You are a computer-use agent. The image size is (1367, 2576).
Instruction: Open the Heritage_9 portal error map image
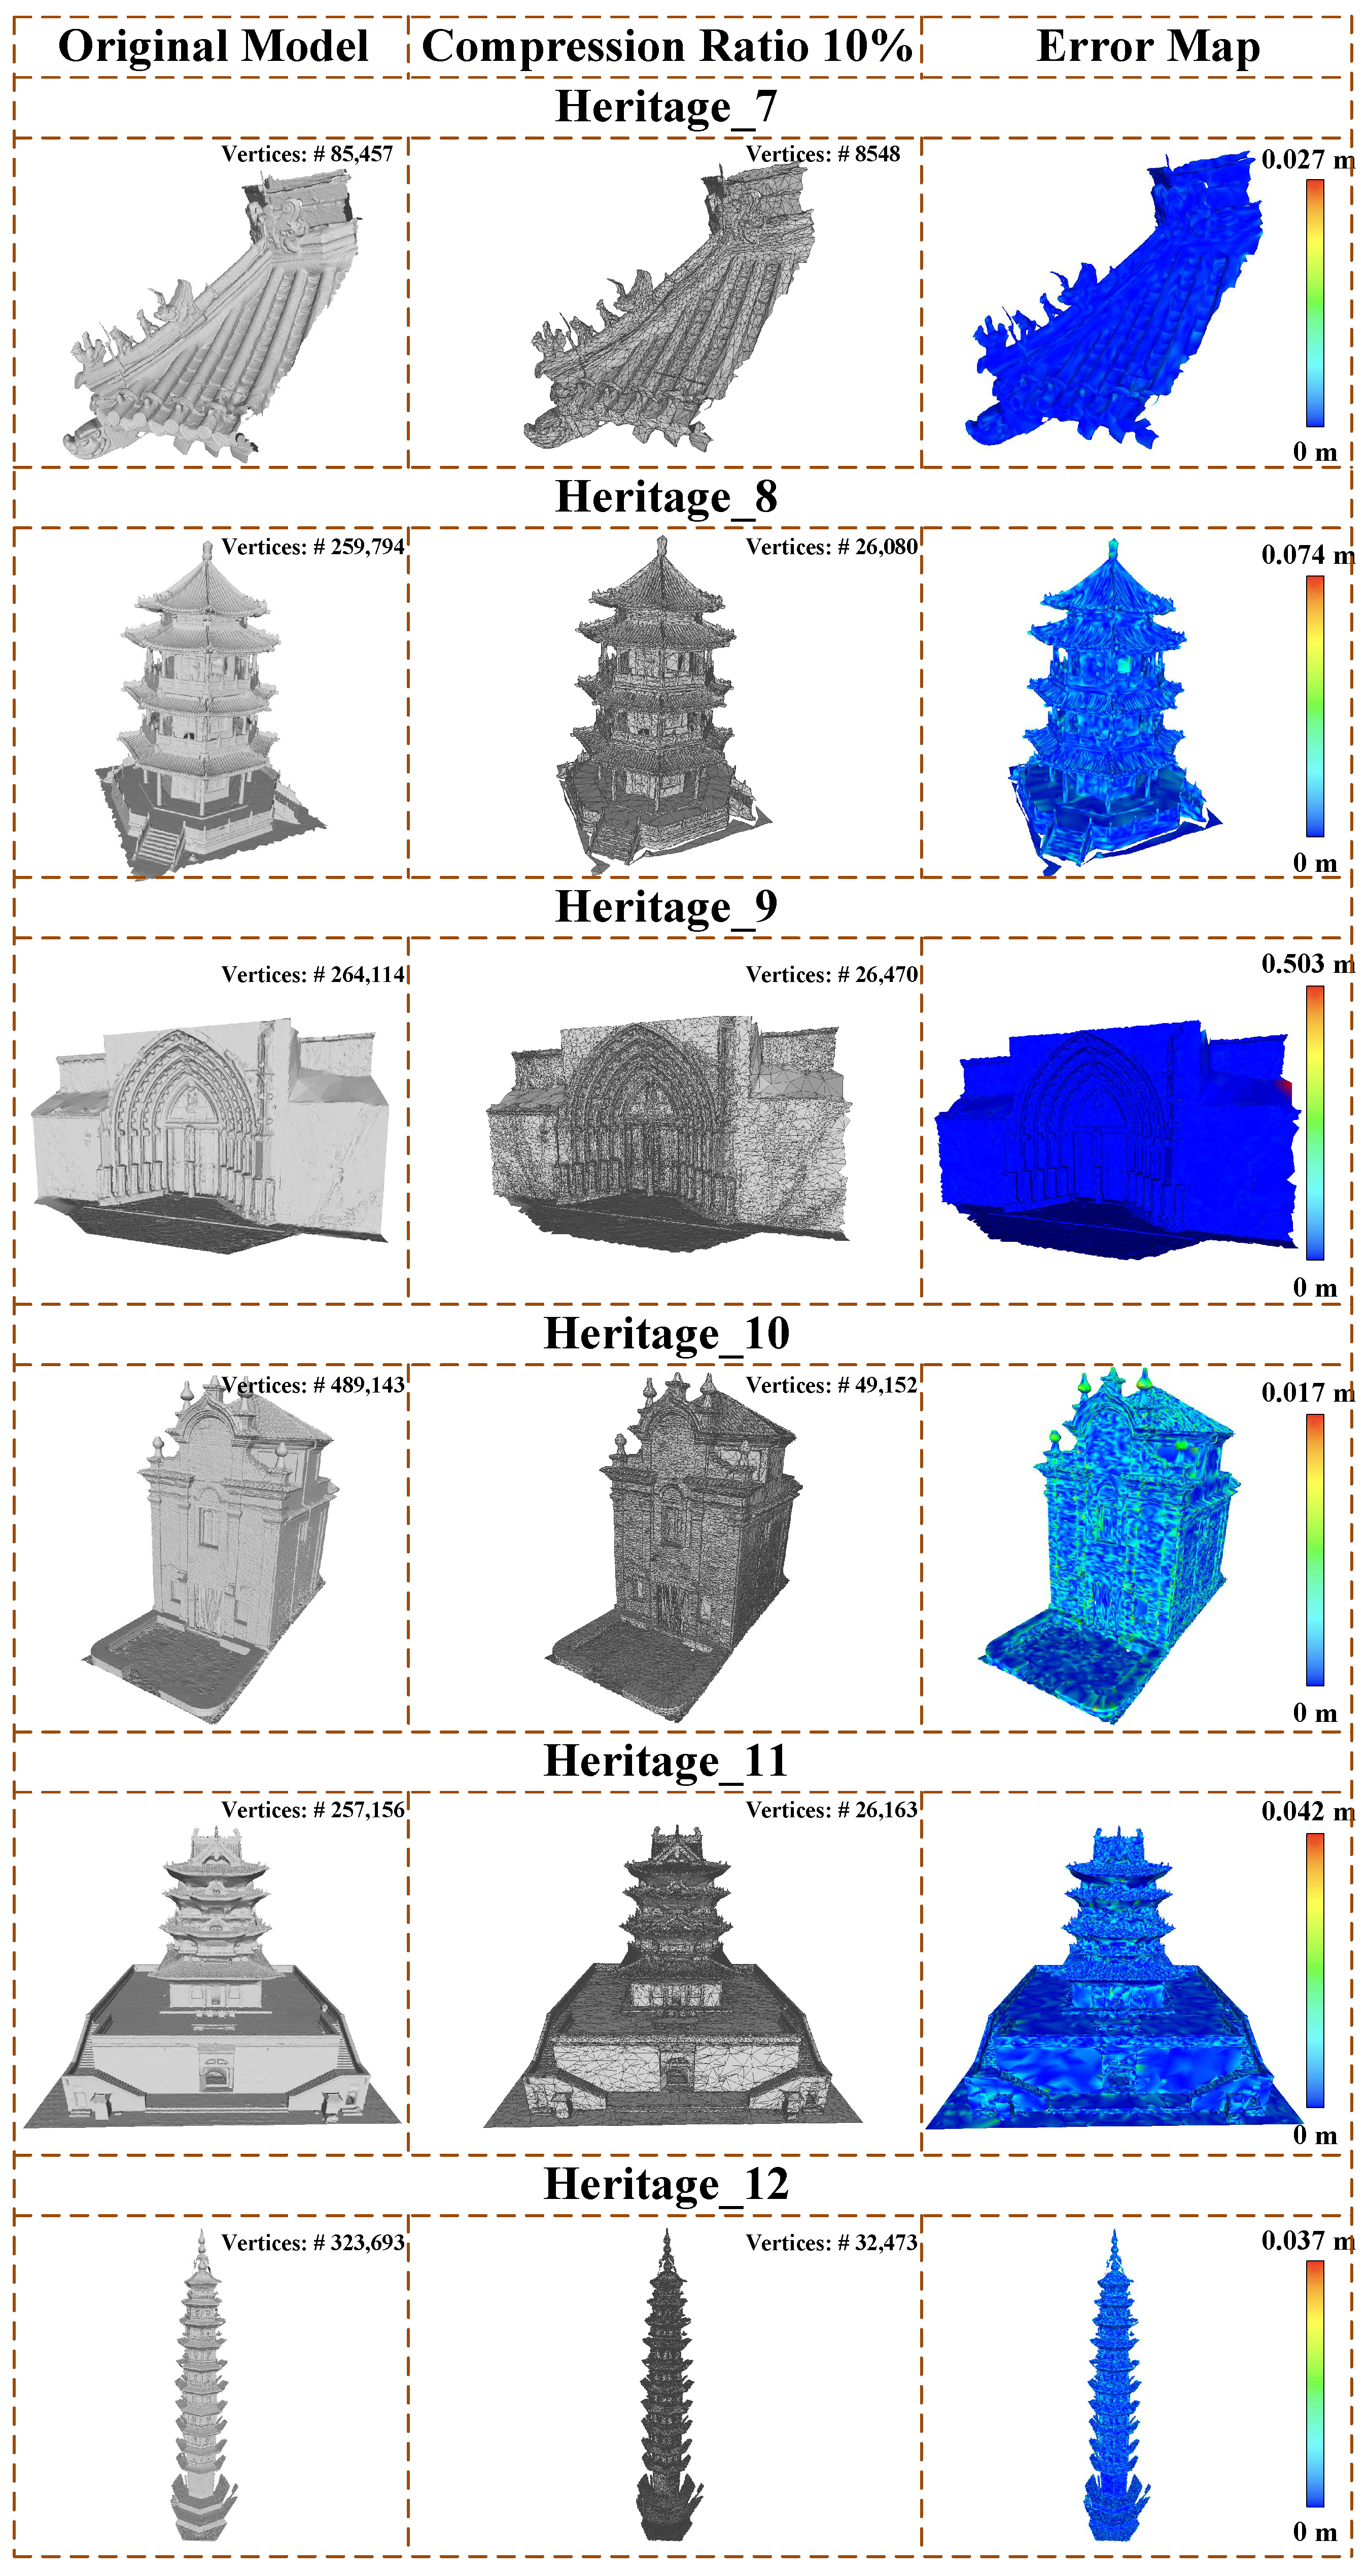(1117, 1140)
